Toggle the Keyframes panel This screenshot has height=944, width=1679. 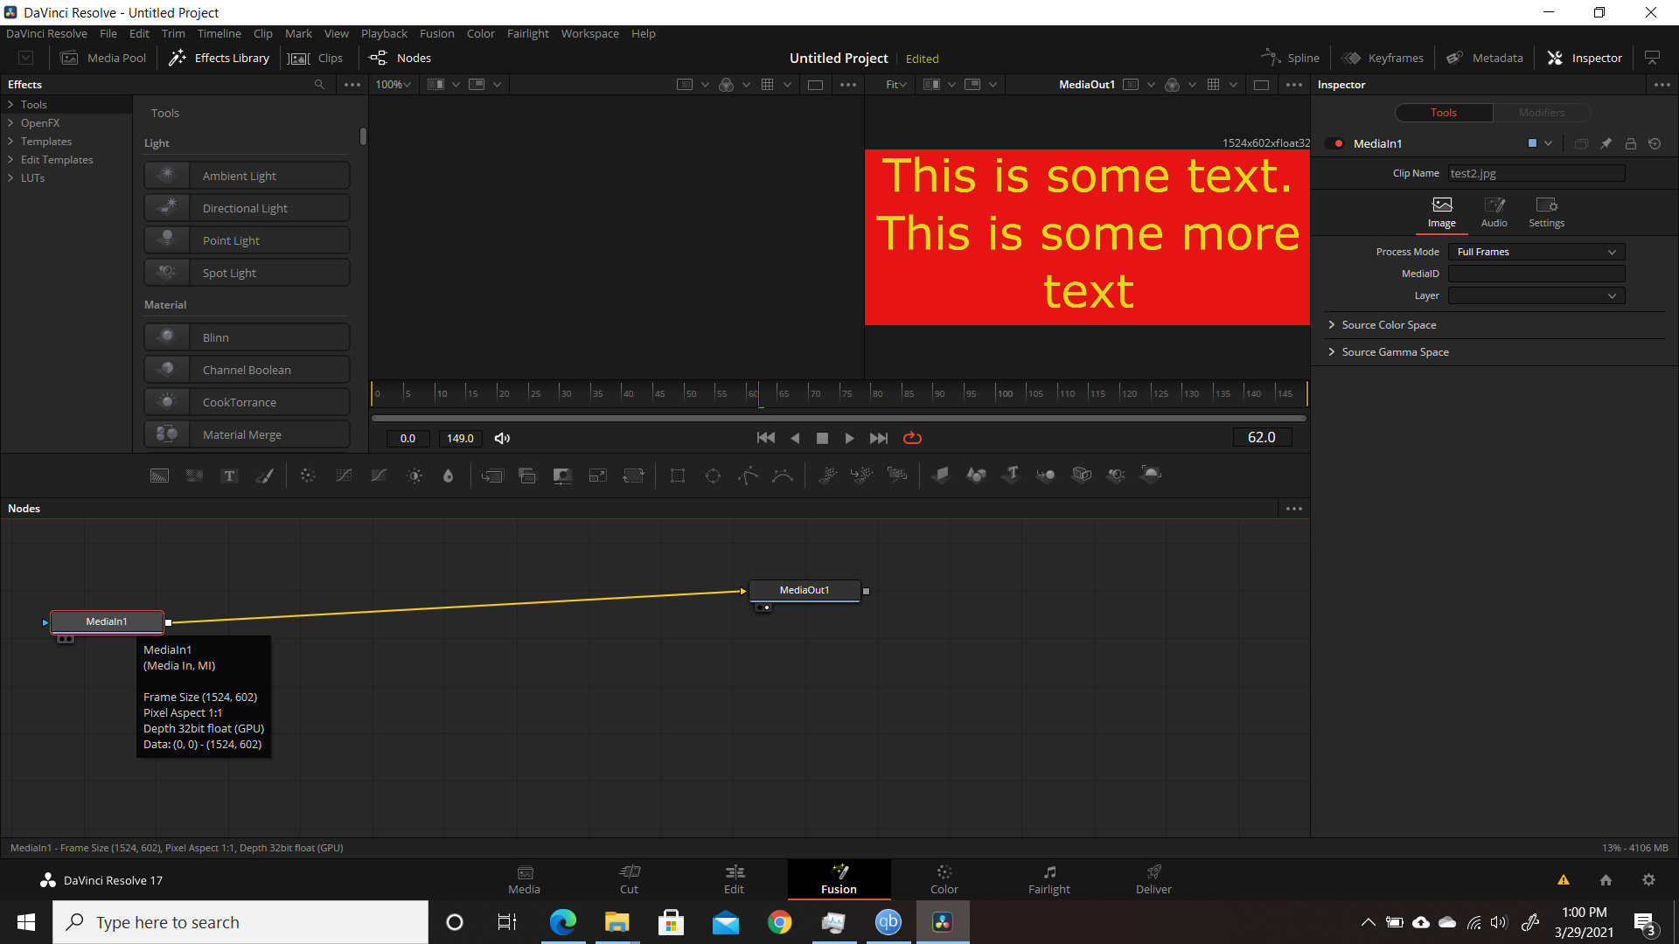coord(1383,58)
